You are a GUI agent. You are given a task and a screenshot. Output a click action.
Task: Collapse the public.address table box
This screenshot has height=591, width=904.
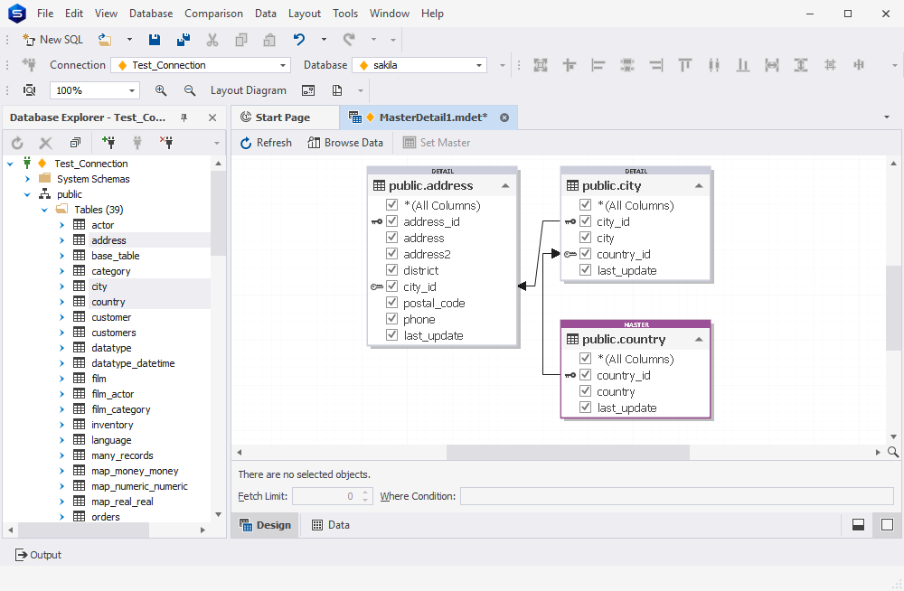(x=505, y=185)
